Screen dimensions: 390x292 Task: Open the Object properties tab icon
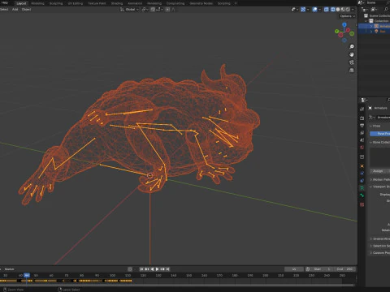pyautogui.click(x=362, y=165)
